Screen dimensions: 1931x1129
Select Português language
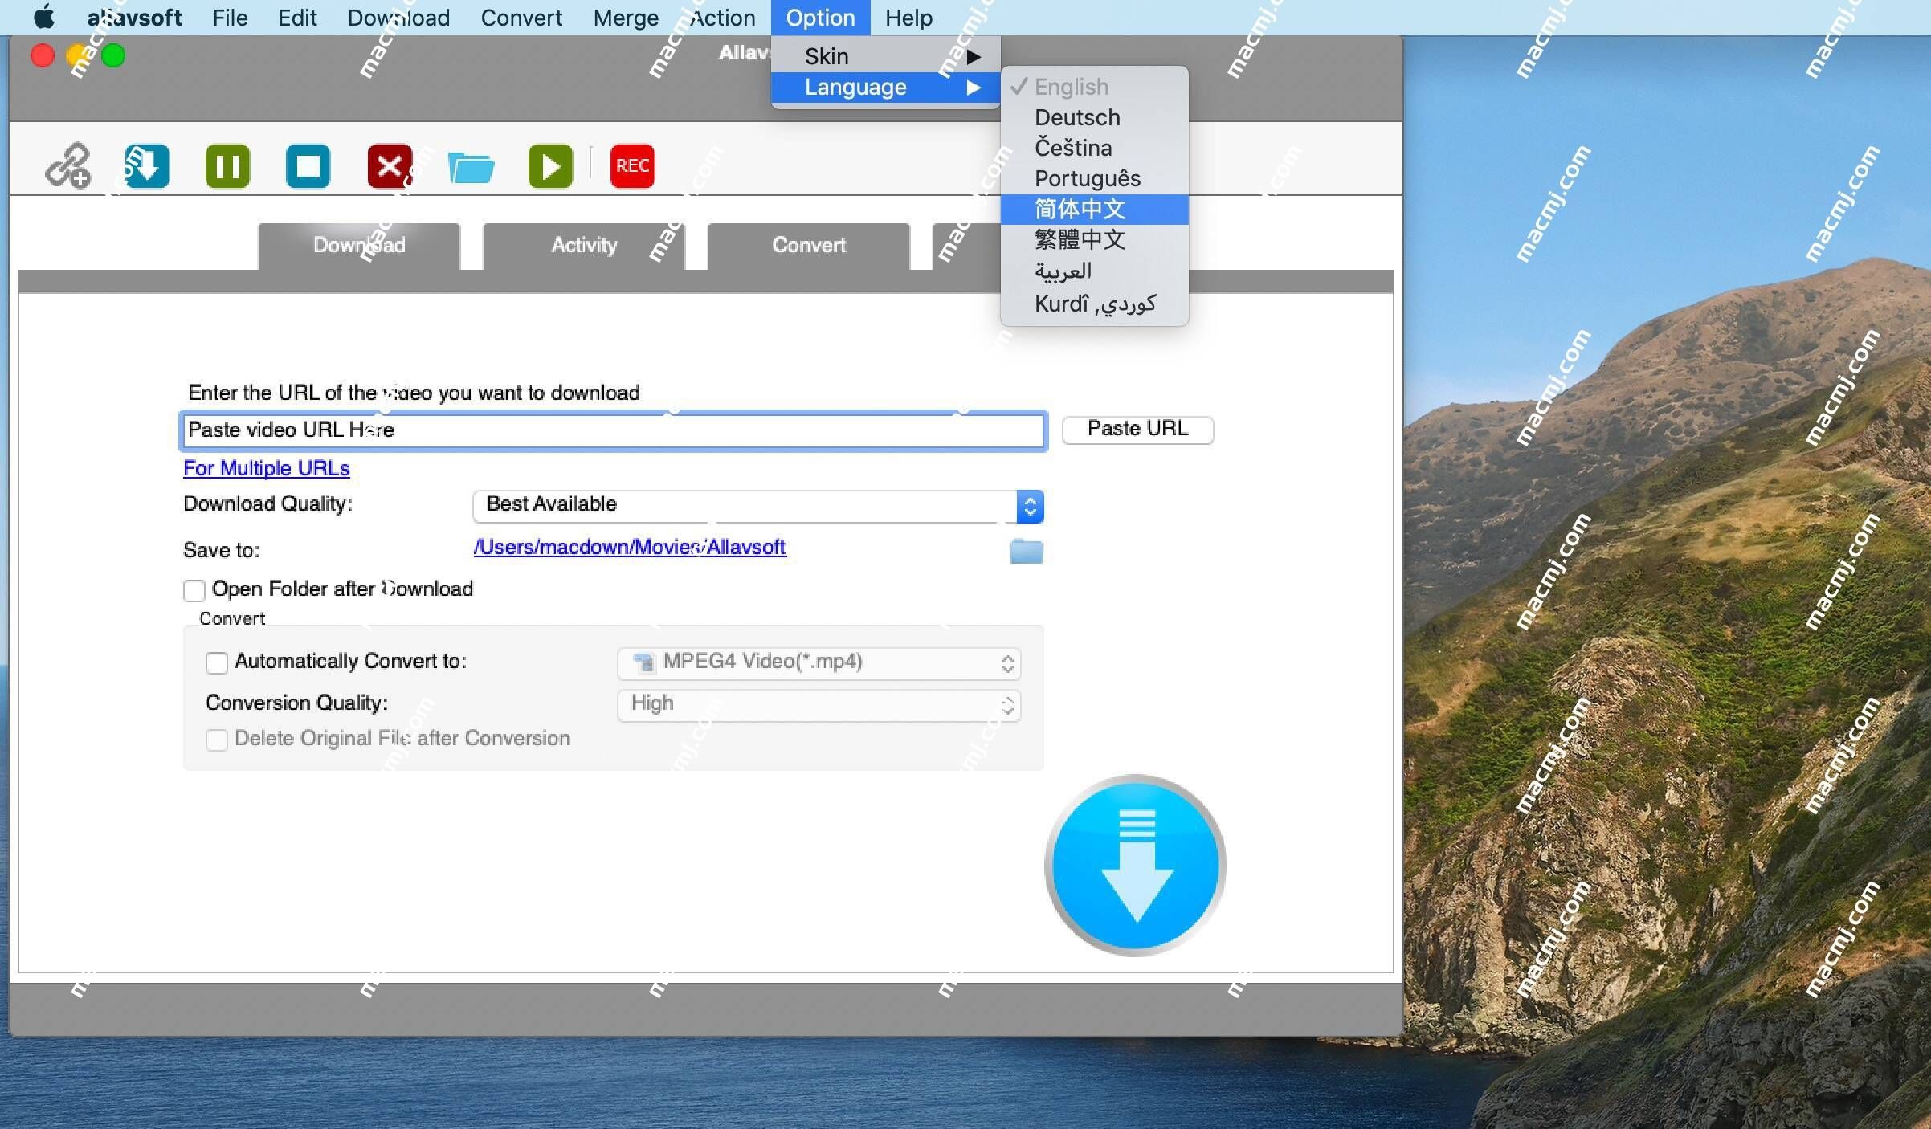coord(1094,178)
